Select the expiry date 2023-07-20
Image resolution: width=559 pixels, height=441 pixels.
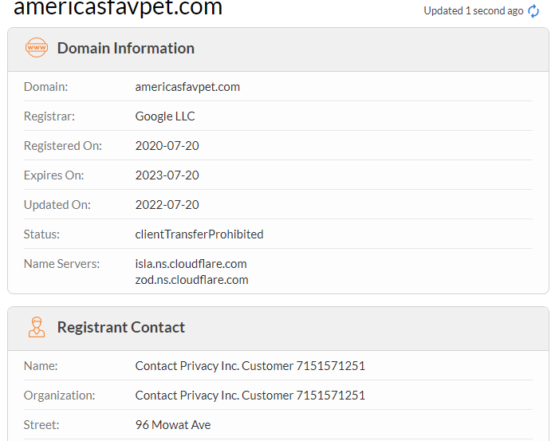point(167,175)
